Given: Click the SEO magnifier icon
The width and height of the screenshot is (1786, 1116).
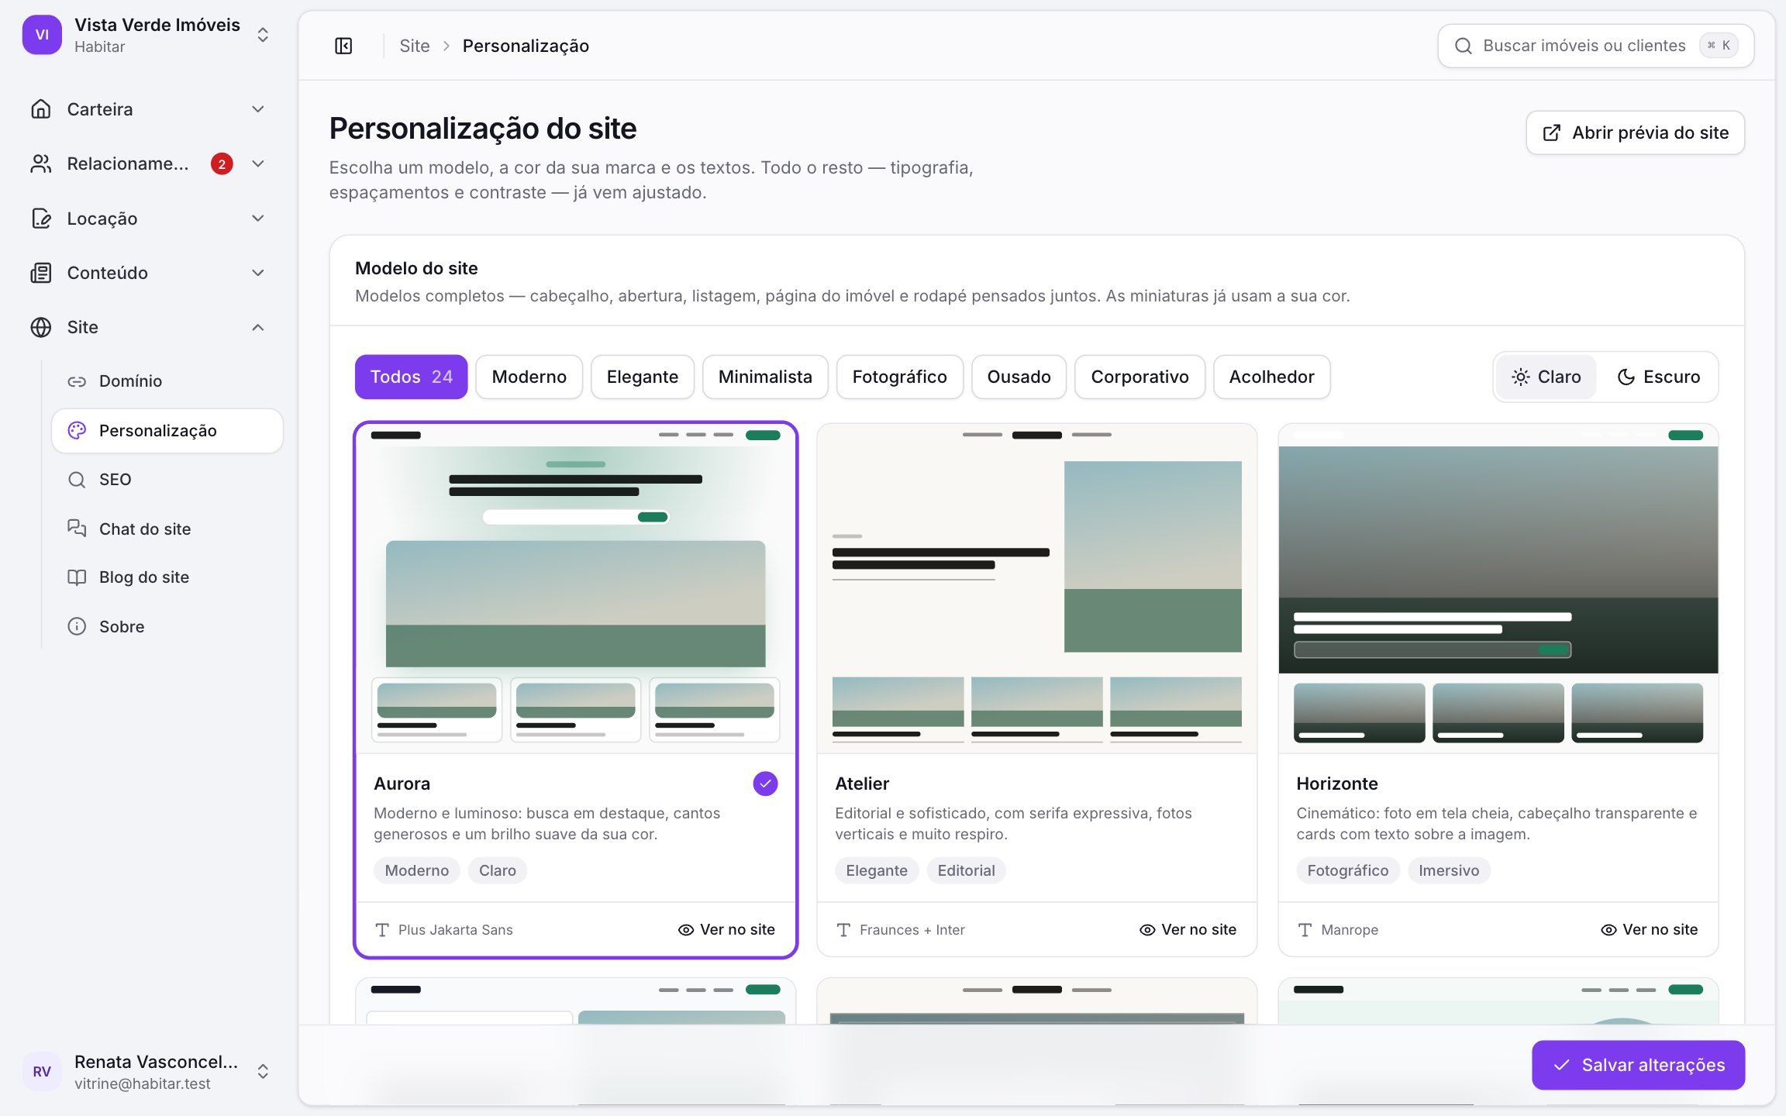Looking at the screenshot, I should pyautogui.click(x=77, y=480).
